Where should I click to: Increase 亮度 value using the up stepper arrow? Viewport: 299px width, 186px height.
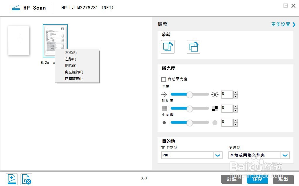tap(235, 93)
